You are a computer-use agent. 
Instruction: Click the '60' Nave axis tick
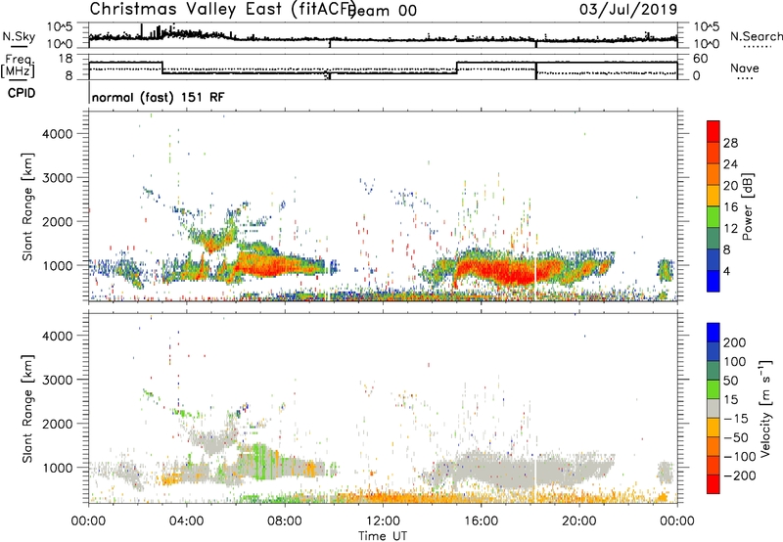[701, 59]
